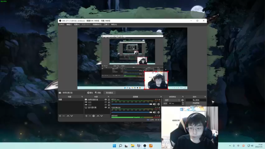Screen dimensions: 265x149
Task: Click the 300 ms duration field
Action: [175, 103]
